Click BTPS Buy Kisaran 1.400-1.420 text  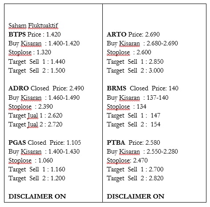(x=44, y=44)
